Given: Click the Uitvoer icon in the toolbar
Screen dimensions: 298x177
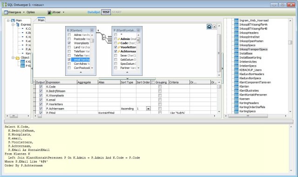Looking at the screenshot, I should coord(49,12).
